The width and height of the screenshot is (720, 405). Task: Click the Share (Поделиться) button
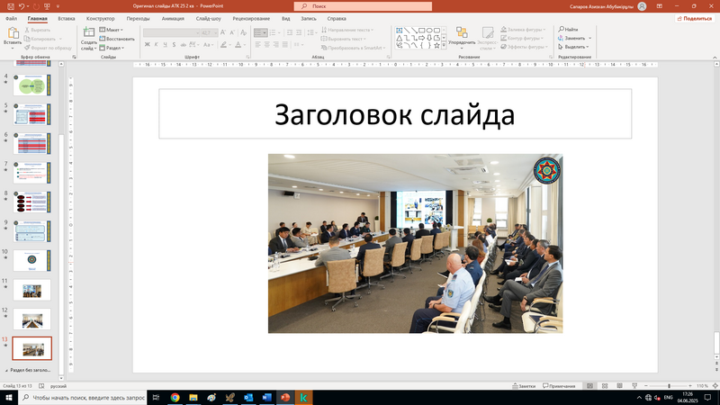693,18
